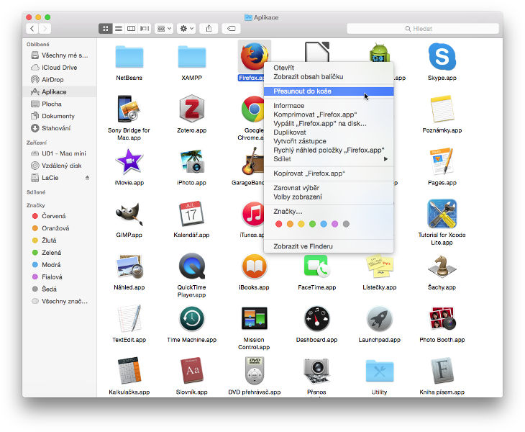Screen dimensions: 525x432
Task: Choose Informace in context menu
Action: coord(289,106)
